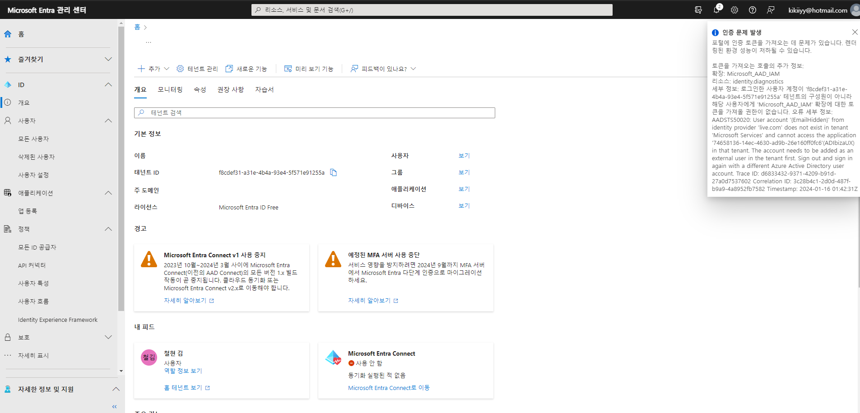Image resolution: width=860 pixels, height=413 pixels.
Task: Click 자세히 표시 ellipsis in sidebar
Action: pyautogui.click(x=8, y=355)
